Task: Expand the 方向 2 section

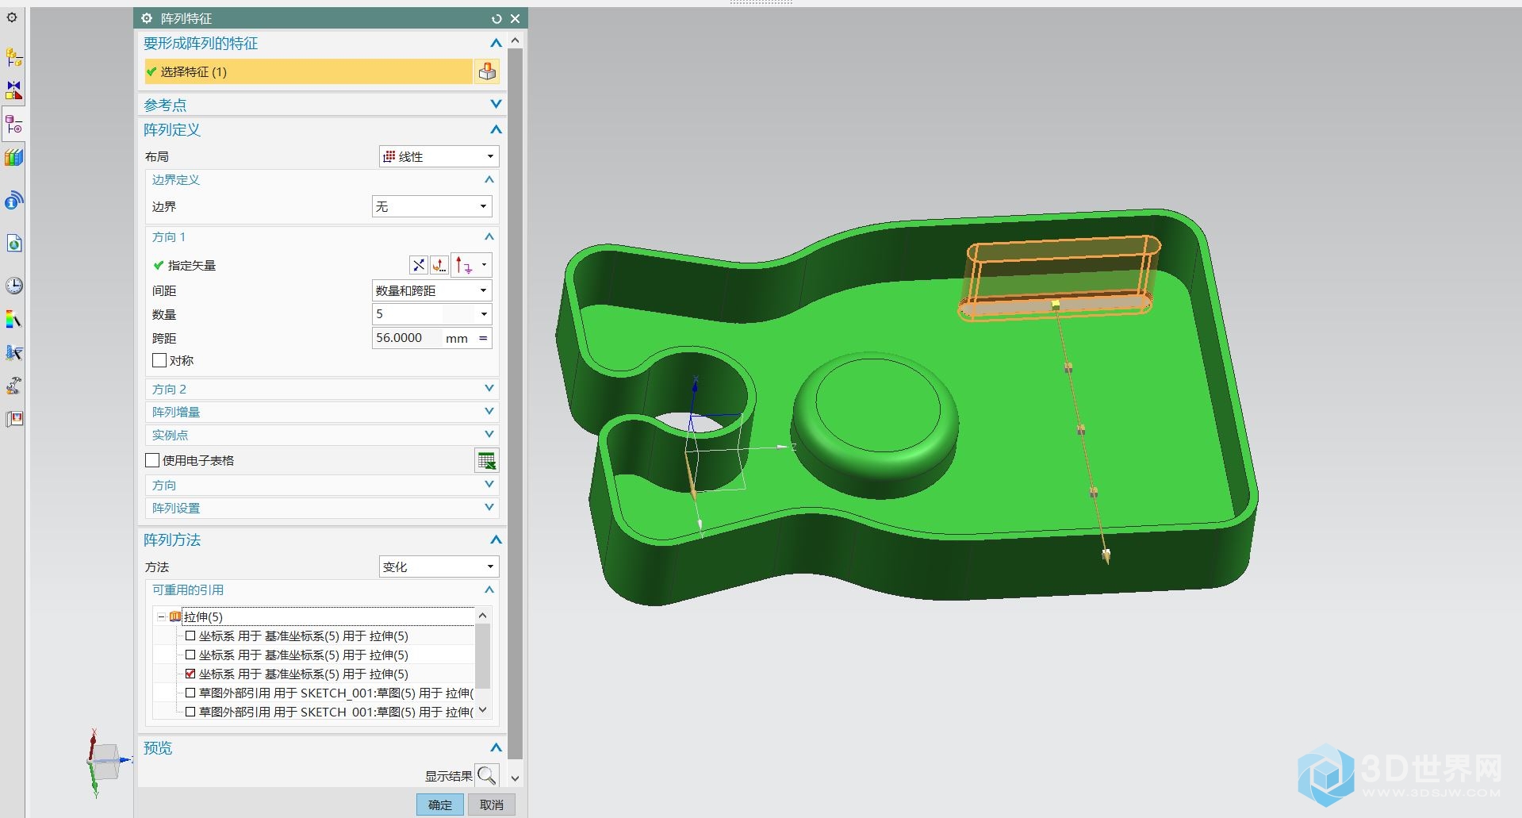Action: [489, 388]
